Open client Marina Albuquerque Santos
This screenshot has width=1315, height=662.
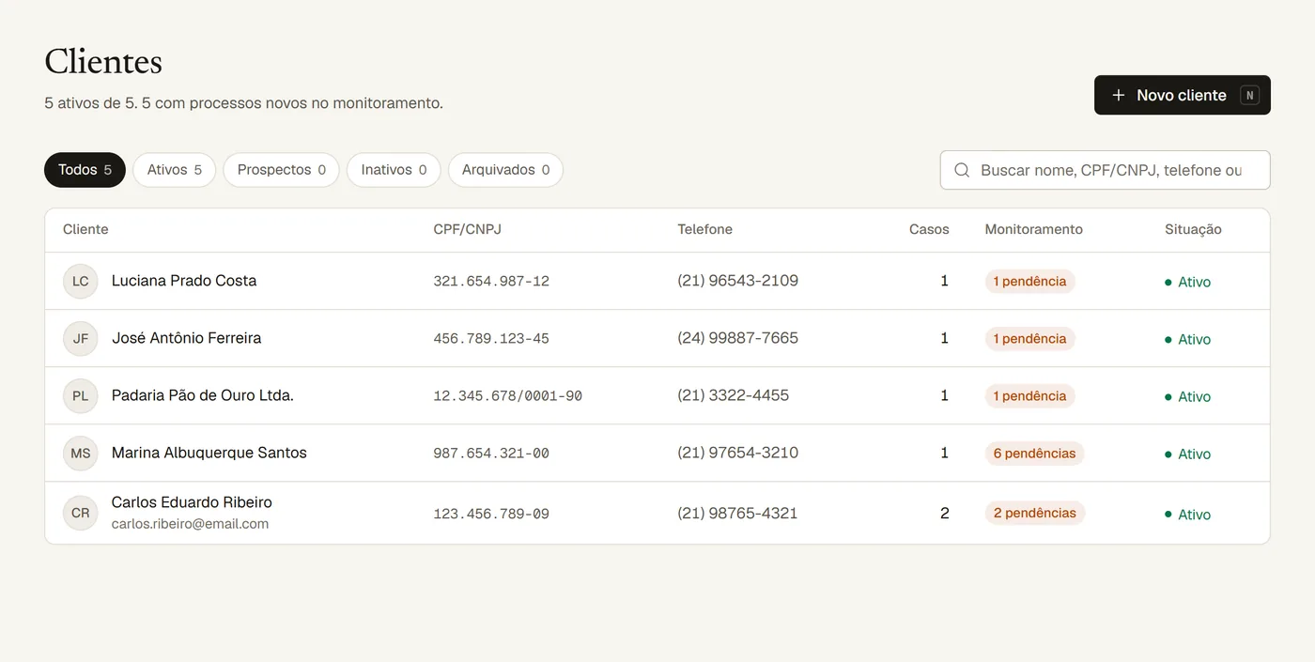point(209,453)
